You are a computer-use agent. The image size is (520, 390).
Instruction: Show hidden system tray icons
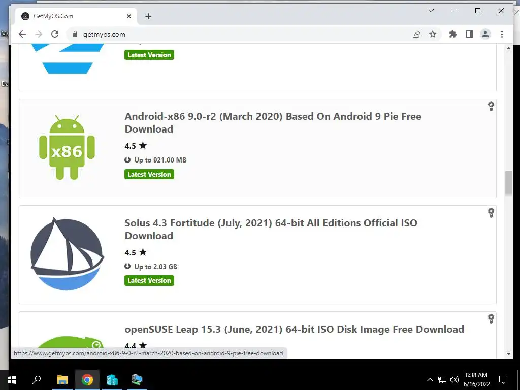430,380
